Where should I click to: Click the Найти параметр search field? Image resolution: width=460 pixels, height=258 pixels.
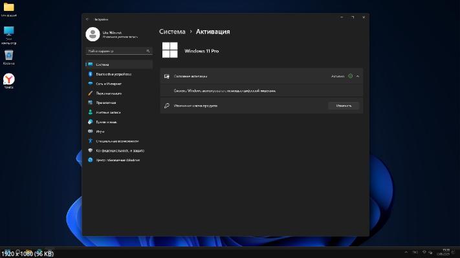coord(118,51)
